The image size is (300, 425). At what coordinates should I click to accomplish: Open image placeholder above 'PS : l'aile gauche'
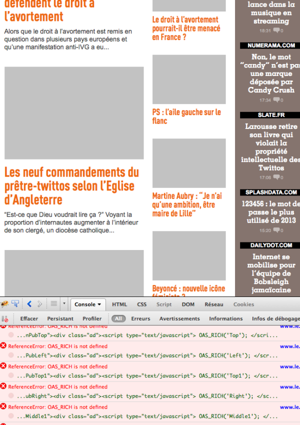[189, 79]
